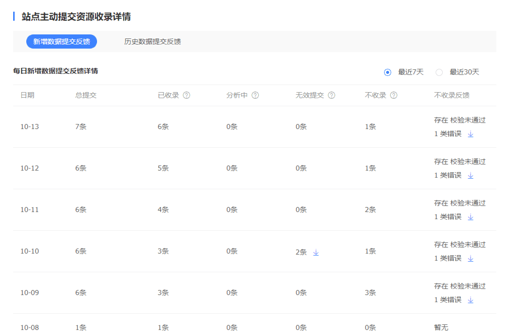Image resolution: width=517 pixels, height=331 pixels.
Task: Click 站点主动提交资源收录详情 title
Action: coord(76,17)
